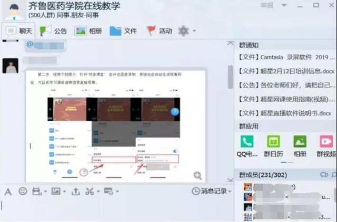Click the sender's dark avatar in chat
Screen dimensions: 337x222
click(x=11, y=66)
